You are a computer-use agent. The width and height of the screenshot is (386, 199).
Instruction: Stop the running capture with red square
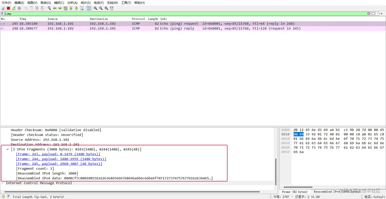tap(8, 8)
